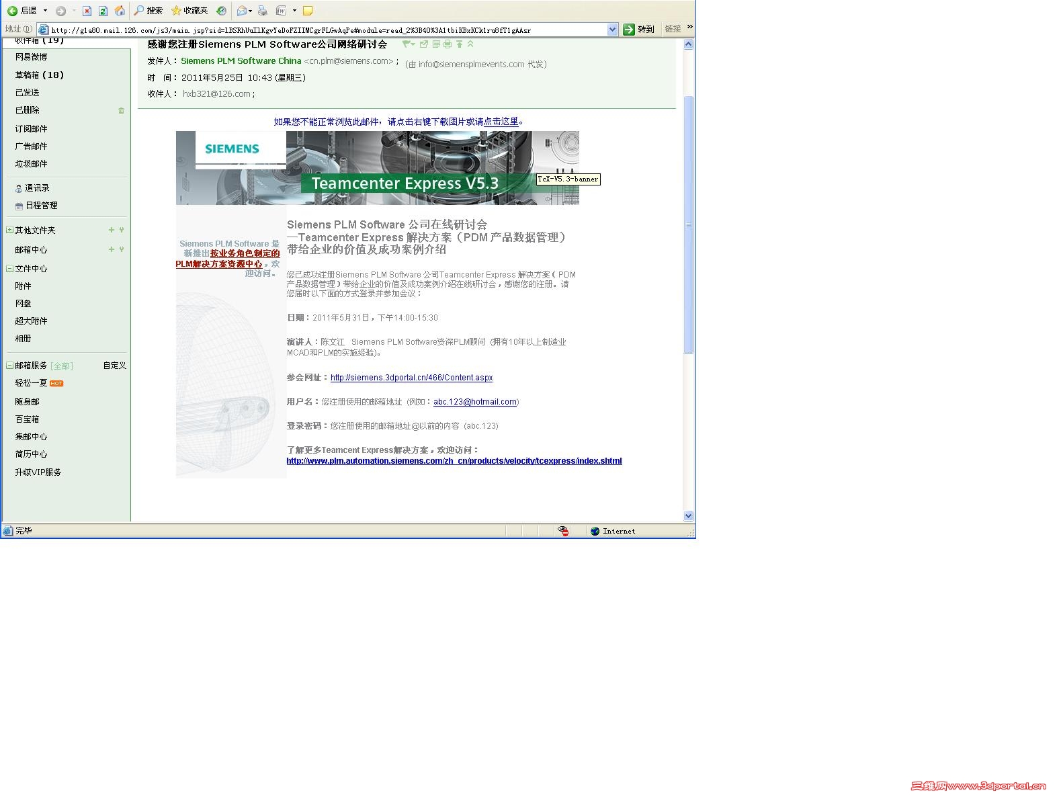Image resolution: width=1059 pixels, height=795 pixels.
Task: Open the 广告邮件 ads folder
Action: (x=32, y=147)
